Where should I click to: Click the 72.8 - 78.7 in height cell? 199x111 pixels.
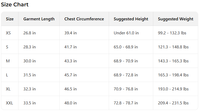[x=126, y=103]
